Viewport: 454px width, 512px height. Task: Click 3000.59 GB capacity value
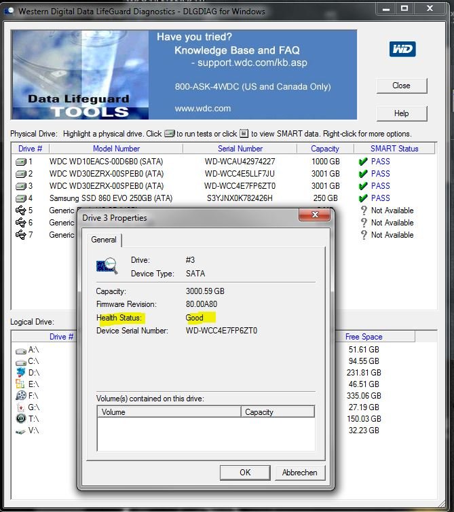tap(205, 291)
